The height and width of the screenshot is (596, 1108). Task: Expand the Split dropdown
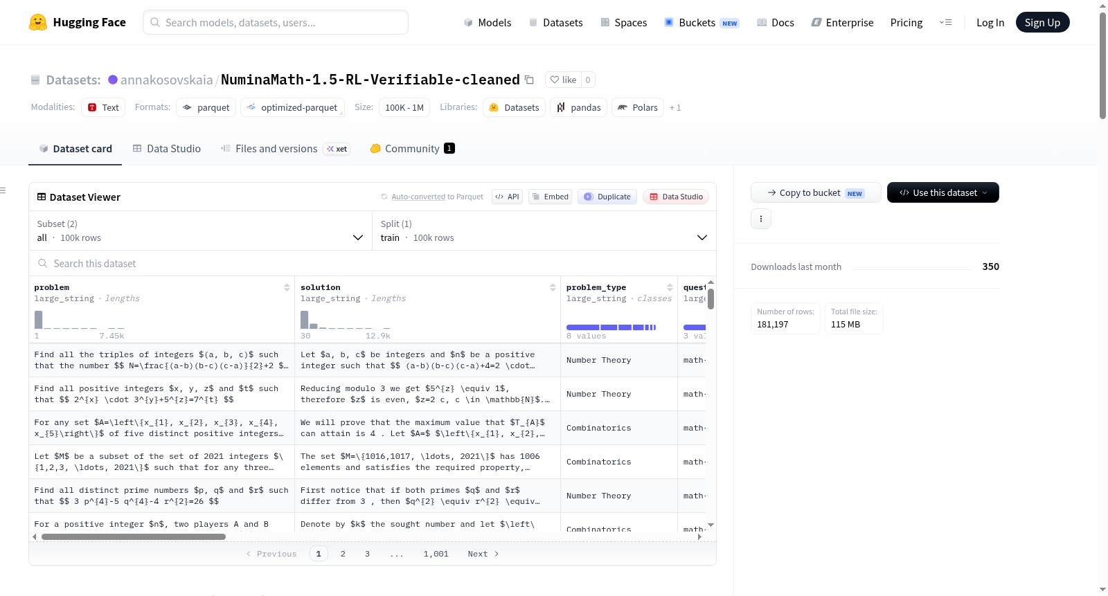pos(544,231)
